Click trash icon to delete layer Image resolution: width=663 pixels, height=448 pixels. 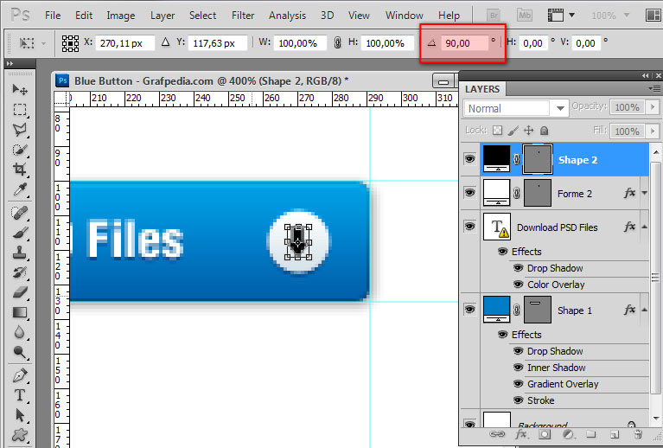[639, 434]
